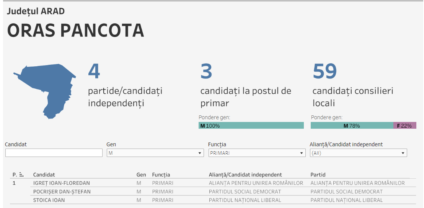Click the table's Funcția column header
Image resolution: width=424 pixels, height=208 pixels.
[x=161, y=175]
